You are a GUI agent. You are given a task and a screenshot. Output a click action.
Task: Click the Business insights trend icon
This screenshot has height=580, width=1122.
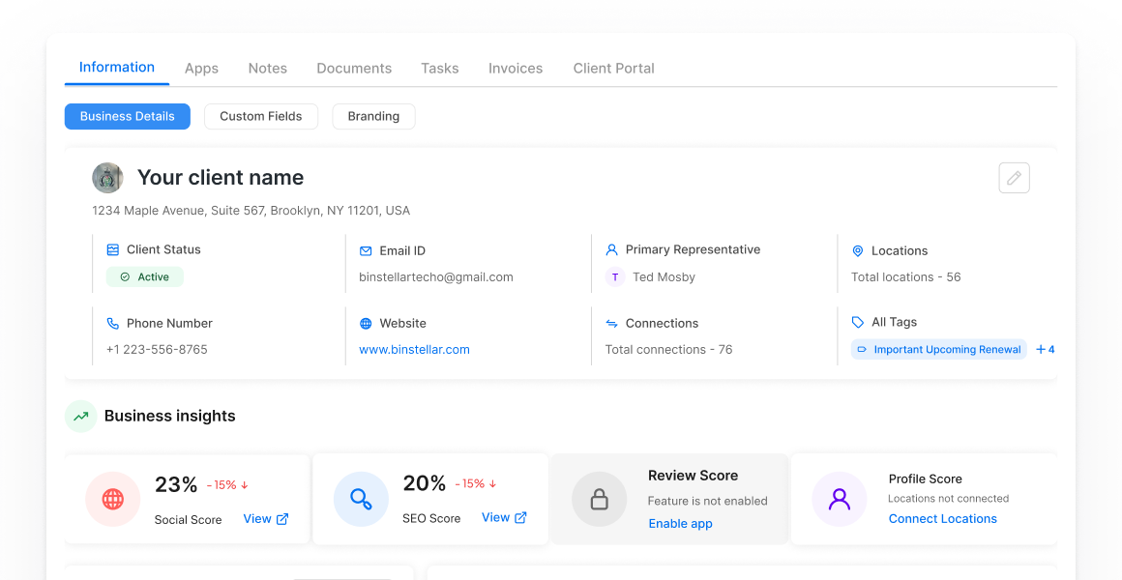point(81,417)
